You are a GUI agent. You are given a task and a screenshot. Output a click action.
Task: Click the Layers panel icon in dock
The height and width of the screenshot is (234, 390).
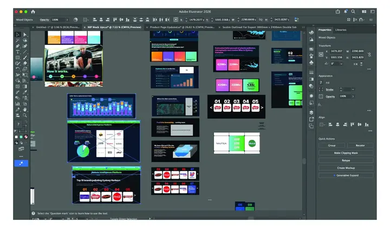(311, 113)
